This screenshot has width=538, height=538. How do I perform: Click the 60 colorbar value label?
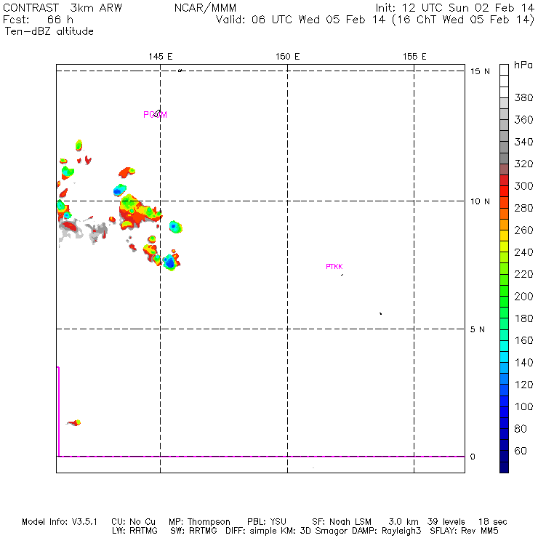521,451
